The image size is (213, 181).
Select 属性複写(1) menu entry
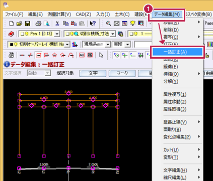point(175,94)
